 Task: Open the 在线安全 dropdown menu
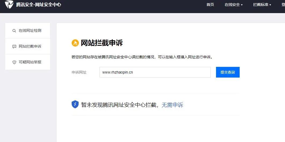pyautogui.click(x=233, y=5)
